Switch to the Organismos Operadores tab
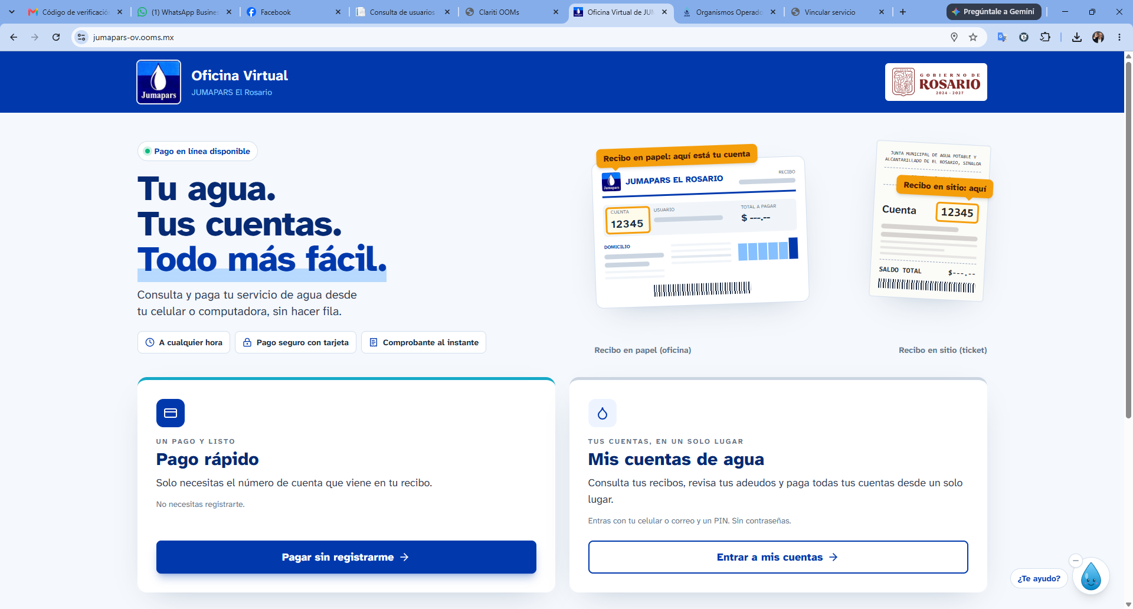Viewport: 1133px width, 609px height. click(x=729, y=12)
